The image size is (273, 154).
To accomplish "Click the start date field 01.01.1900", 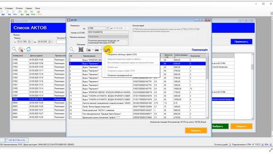I will point(25,41).
